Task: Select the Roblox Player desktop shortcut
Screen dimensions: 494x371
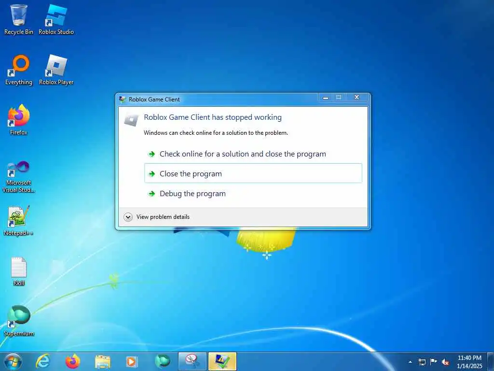Action: (56, 70)
